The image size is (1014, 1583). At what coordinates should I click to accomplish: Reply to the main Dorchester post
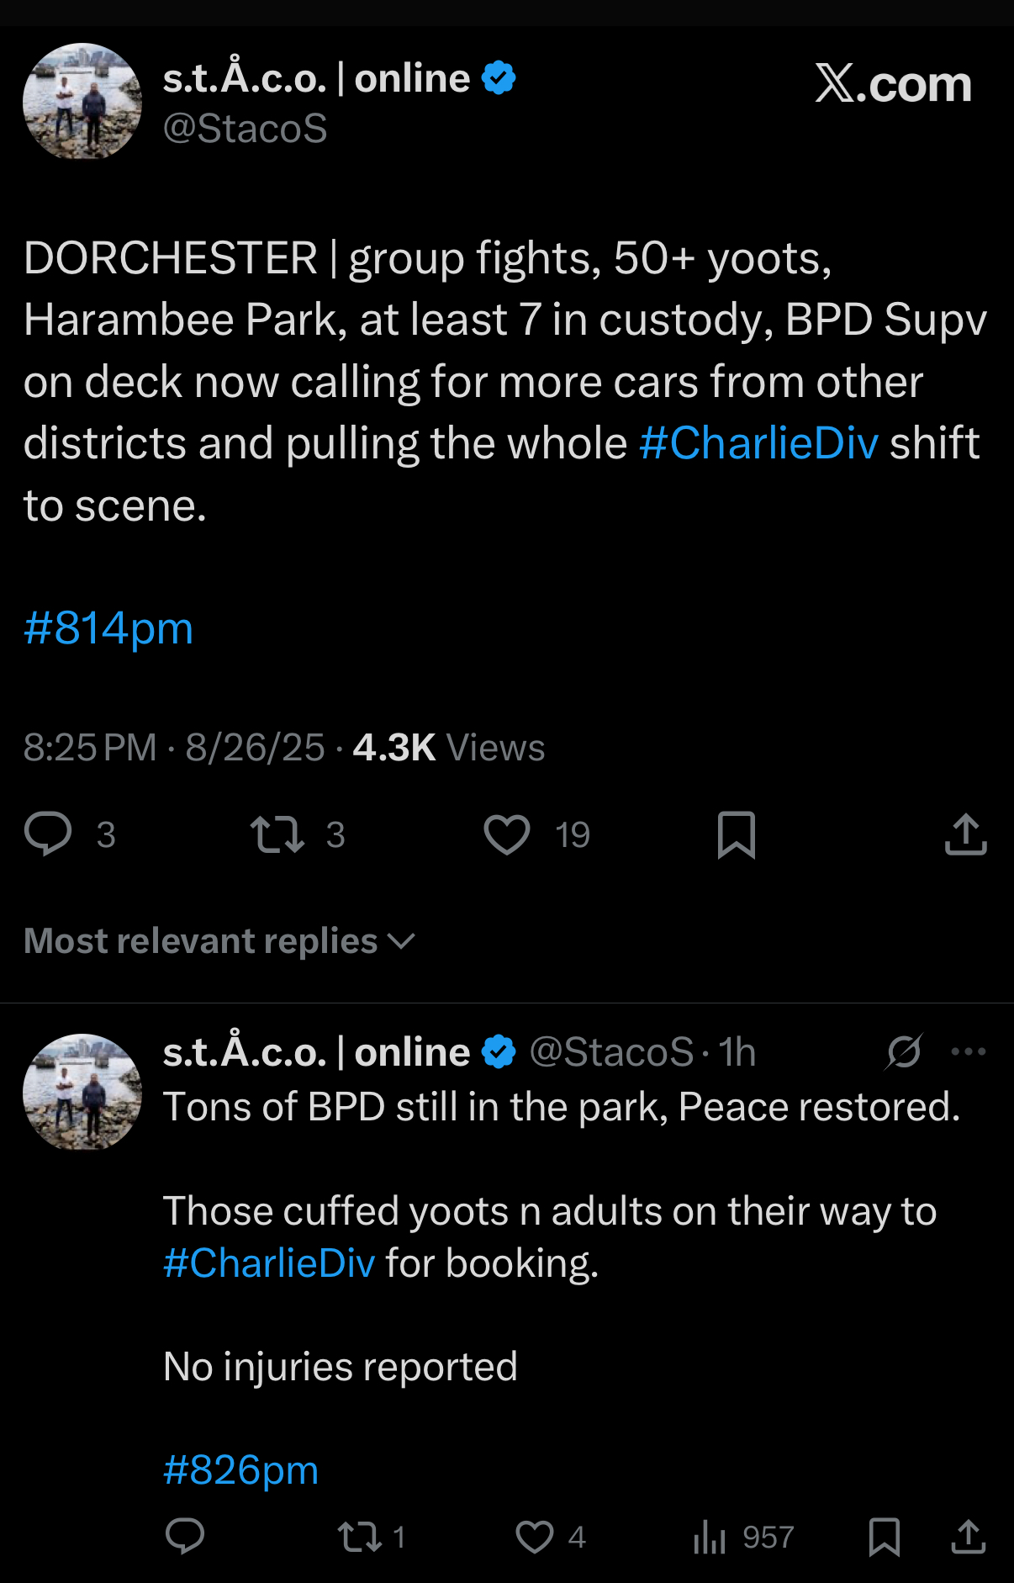[x=49, y=834]
